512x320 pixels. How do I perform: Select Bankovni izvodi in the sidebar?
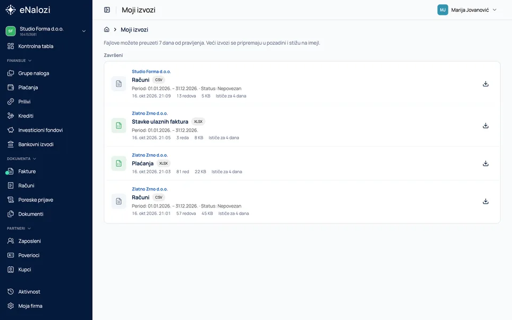[x=46, y=145]
